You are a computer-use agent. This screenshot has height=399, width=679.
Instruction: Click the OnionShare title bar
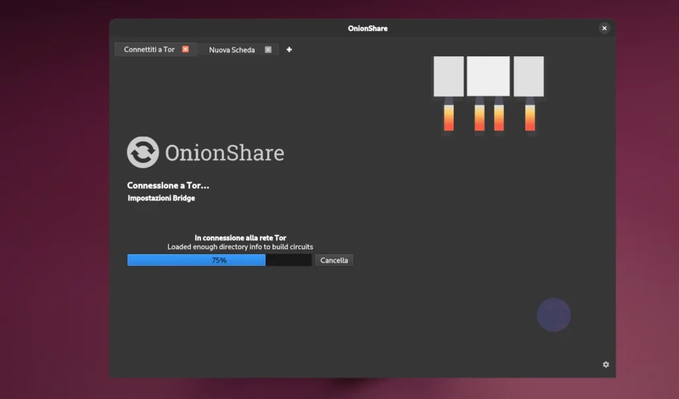click(x=367, y=28)
